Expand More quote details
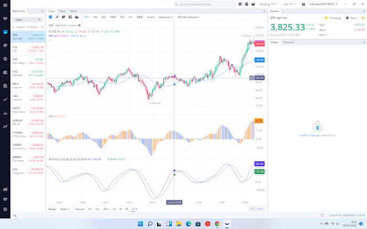 click(323, 35)
